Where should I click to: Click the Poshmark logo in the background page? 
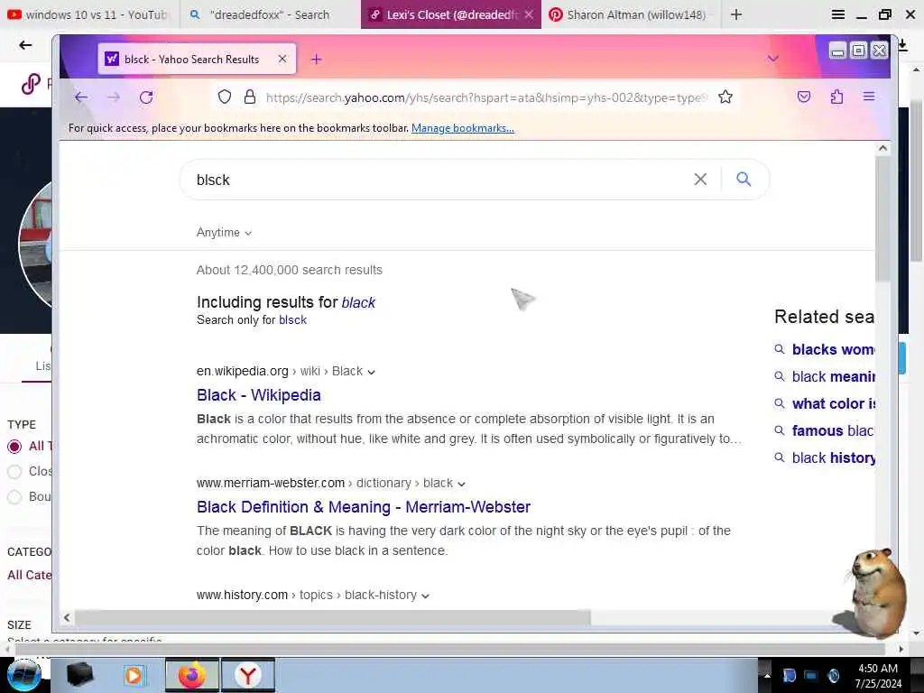click(31, 84)
